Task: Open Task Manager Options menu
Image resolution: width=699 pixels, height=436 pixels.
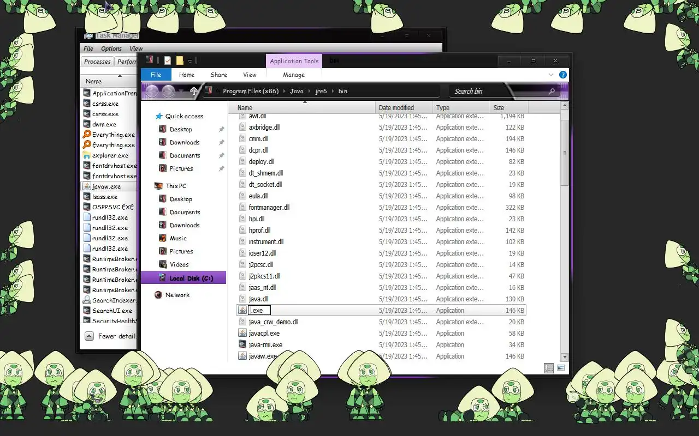Action: (111, 49)
